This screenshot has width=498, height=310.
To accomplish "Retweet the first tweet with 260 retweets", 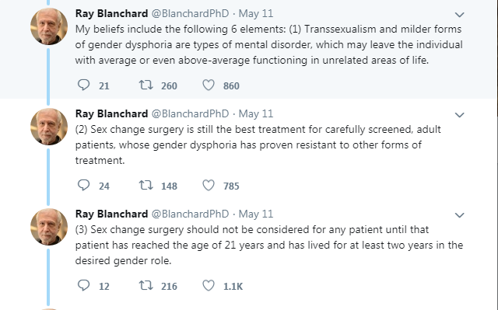I will pyautogui.click(x=146, y=85).
